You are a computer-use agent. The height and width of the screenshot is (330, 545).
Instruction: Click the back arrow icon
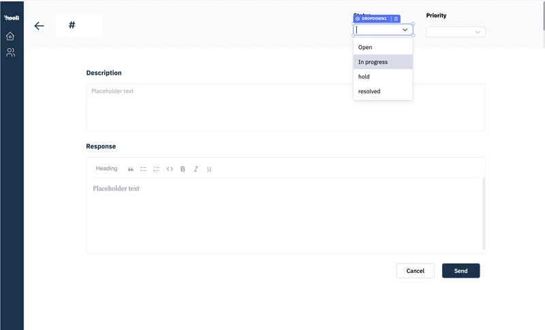40,26
